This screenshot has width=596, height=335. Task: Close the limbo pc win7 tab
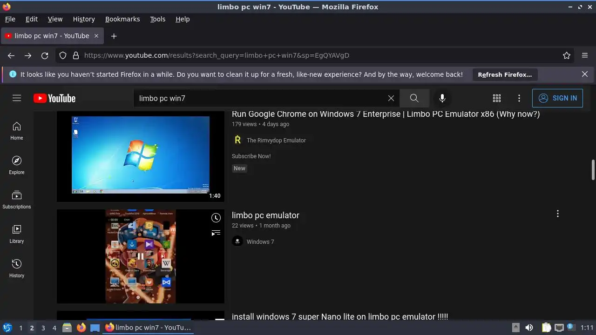coord(96,36)
